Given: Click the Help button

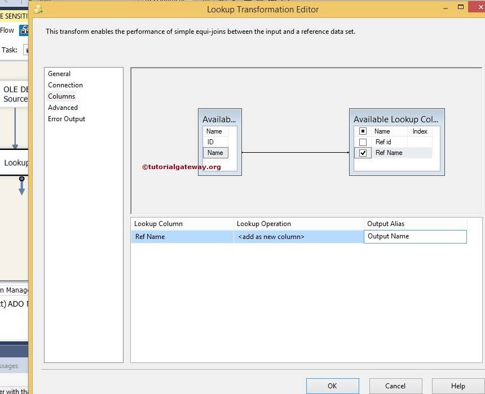Looking at the screenshot, I should [457, 386].
